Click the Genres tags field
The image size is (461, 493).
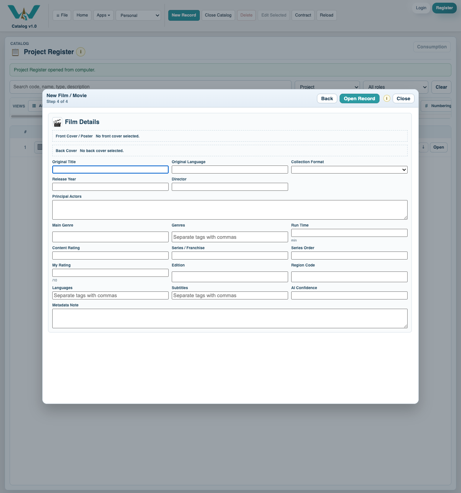point(230,237)
